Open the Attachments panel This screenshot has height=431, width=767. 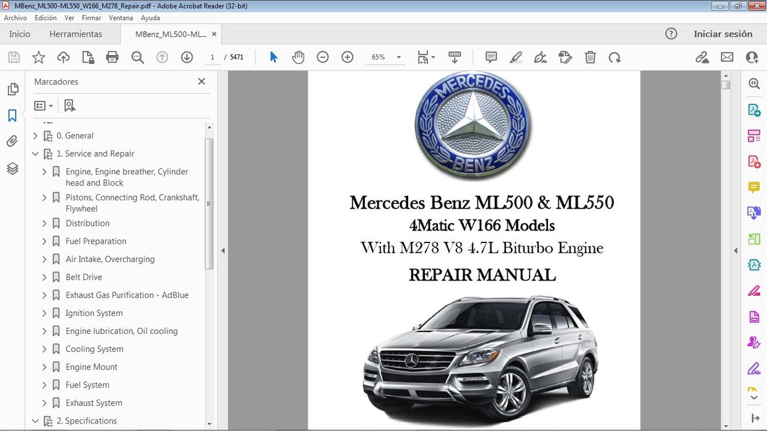[x=12, y=141]
